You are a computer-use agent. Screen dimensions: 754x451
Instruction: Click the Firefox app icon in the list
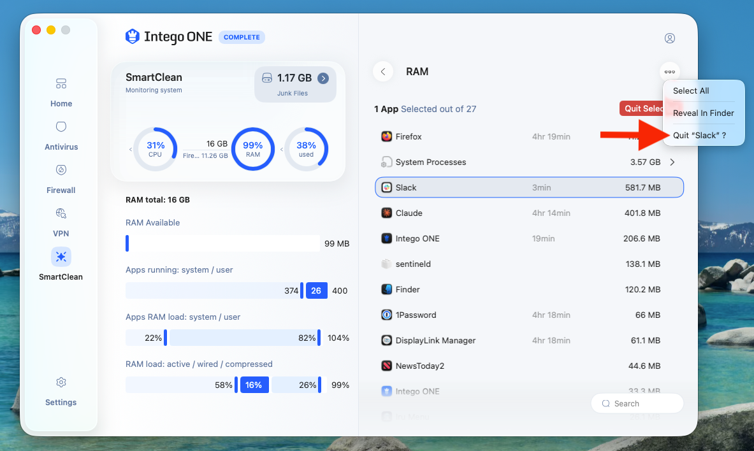coord(387,136)
